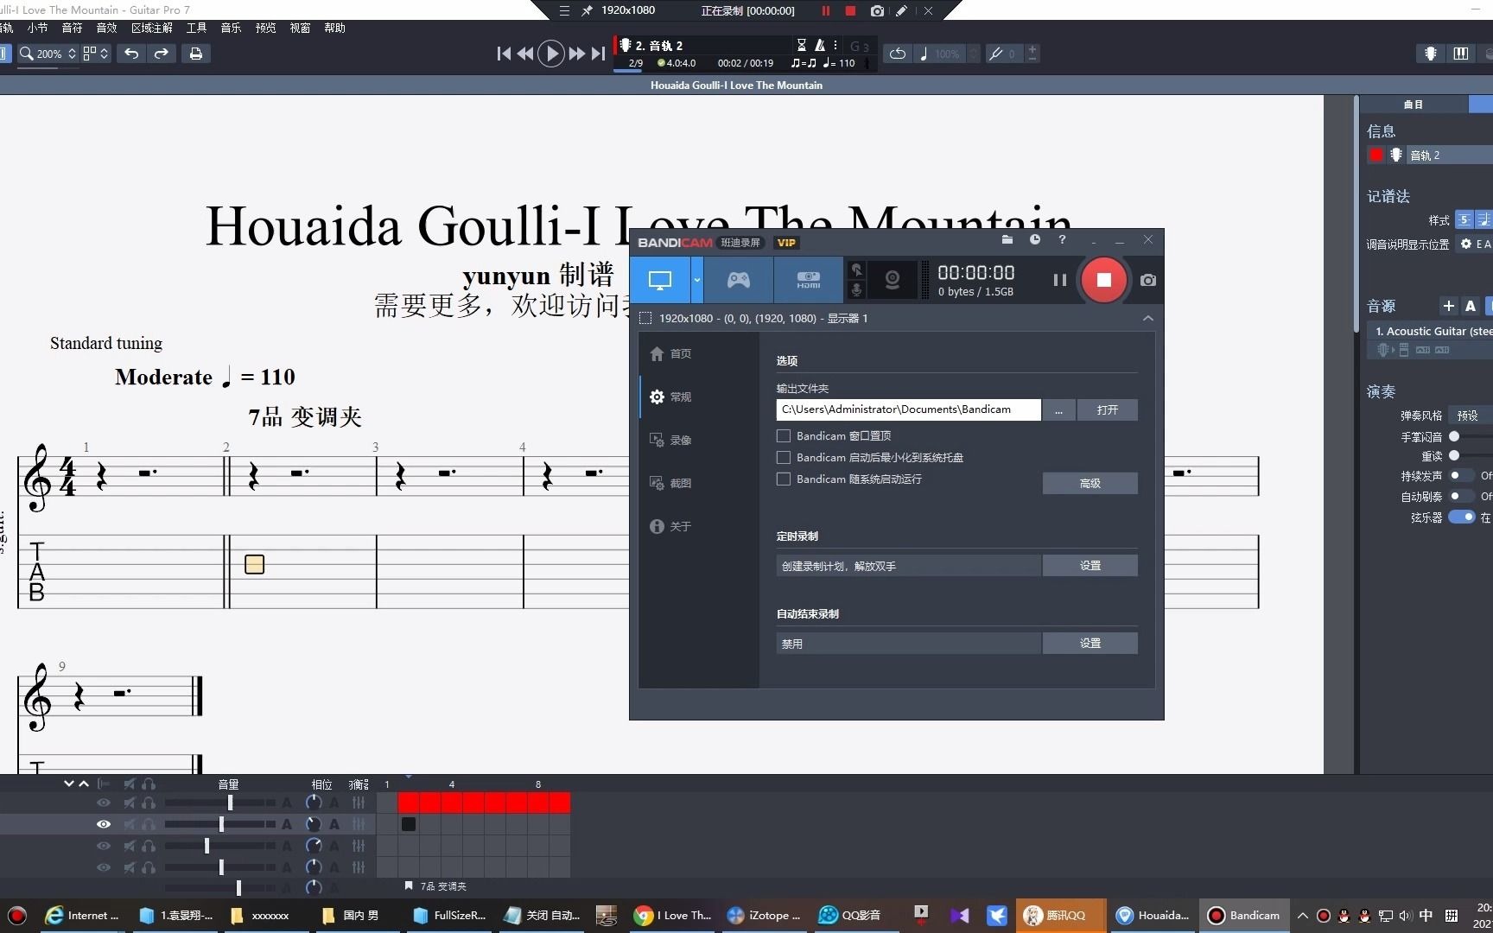Open the 帮助 menu
Screen dimensions: 1493x933
(334, 28)
